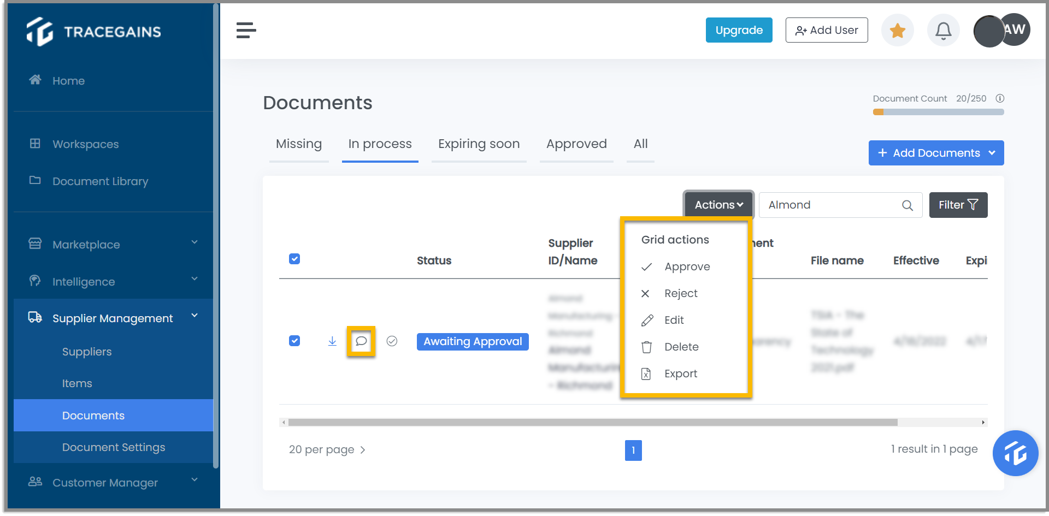Click the Upgrade button
Screen dimensions: 1049x516
coord(739,30)
